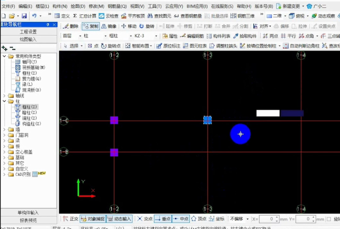Viewport: 340px width, 229px height.
Task: Toggle 交点 intersection snap
Action: click(x=145, y=219)
